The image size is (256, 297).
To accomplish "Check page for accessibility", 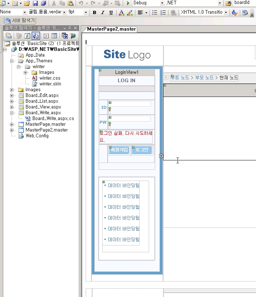I will pyautogui.click(x=234, y=13).
